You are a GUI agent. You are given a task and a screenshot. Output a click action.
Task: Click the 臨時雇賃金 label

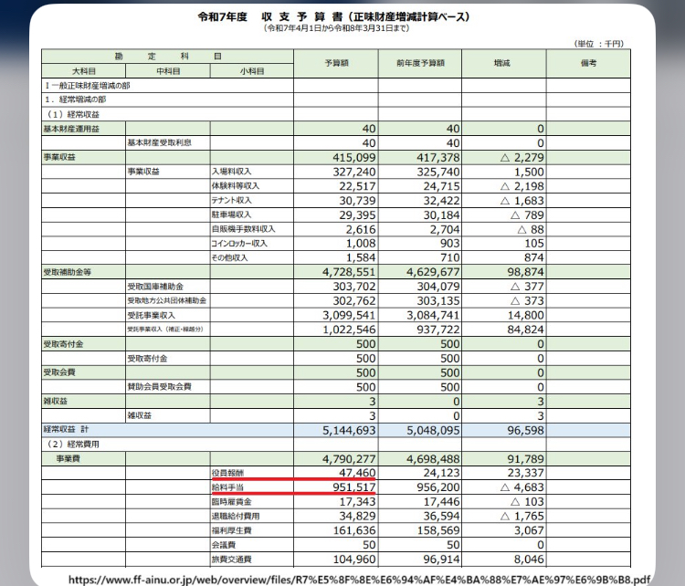pos(232,502)
